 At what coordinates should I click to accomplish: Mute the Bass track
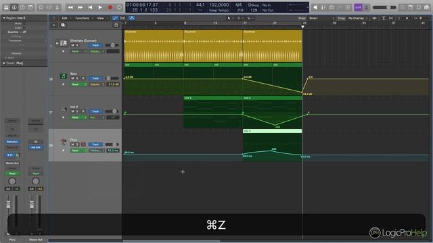(72, 78)
